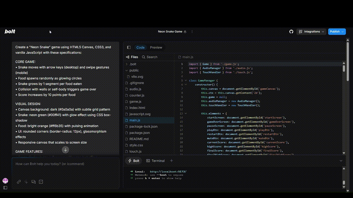
Task: Click the user avatar at bottom left
Action: (x=5, y=180)
